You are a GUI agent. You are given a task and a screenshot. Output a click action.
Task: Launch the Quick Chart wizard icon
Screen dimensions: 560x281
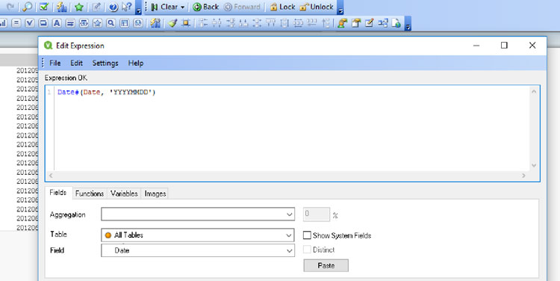pyautogui.click(x=62, y=7)
